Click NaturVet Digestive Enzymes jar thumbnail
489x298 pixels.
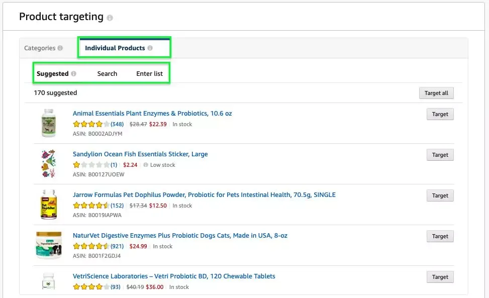49,245
